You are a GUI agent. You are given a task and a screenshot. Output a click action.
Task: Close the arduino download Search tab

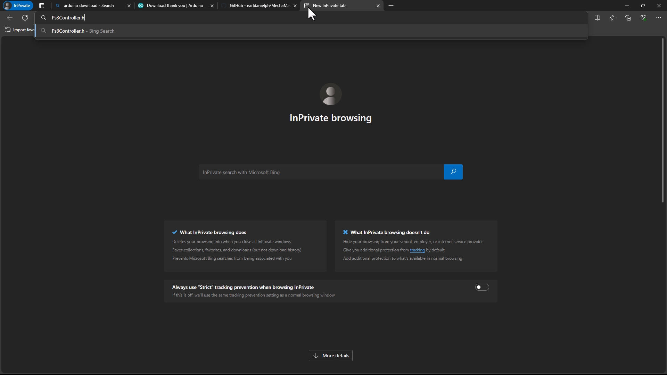129,6
